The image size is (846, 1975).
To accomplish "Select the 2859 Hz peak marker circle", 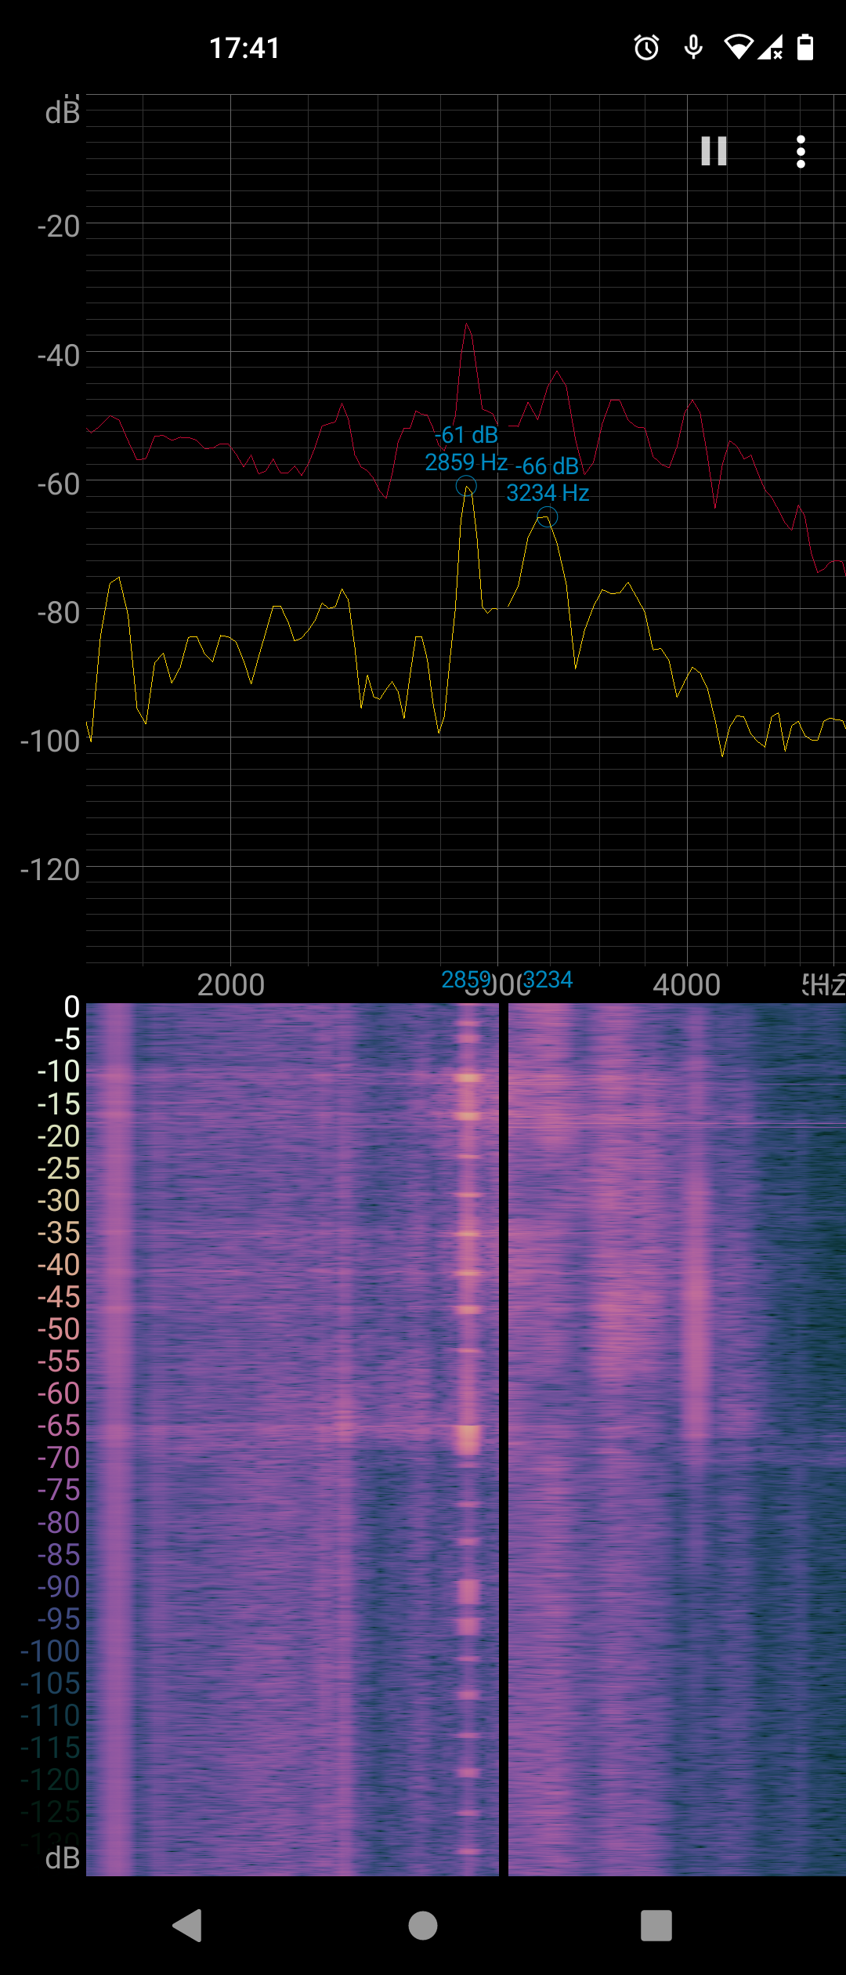I will tap(466, 486).
